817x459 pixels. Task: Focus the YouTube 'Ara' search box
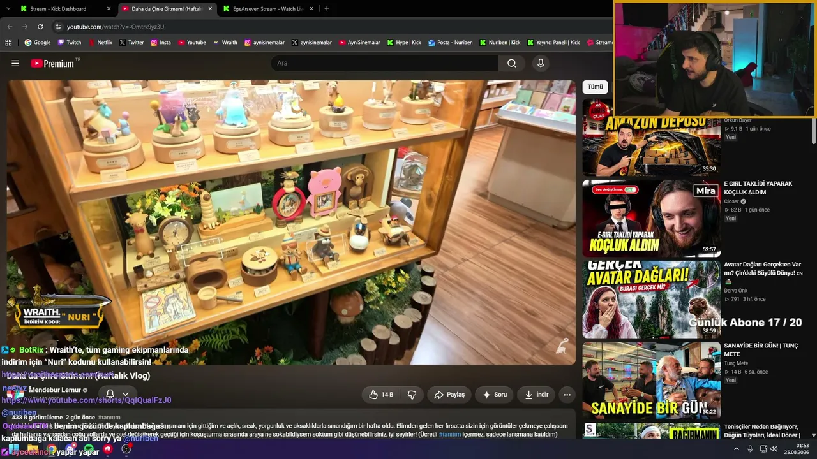(x=384, y=63)
